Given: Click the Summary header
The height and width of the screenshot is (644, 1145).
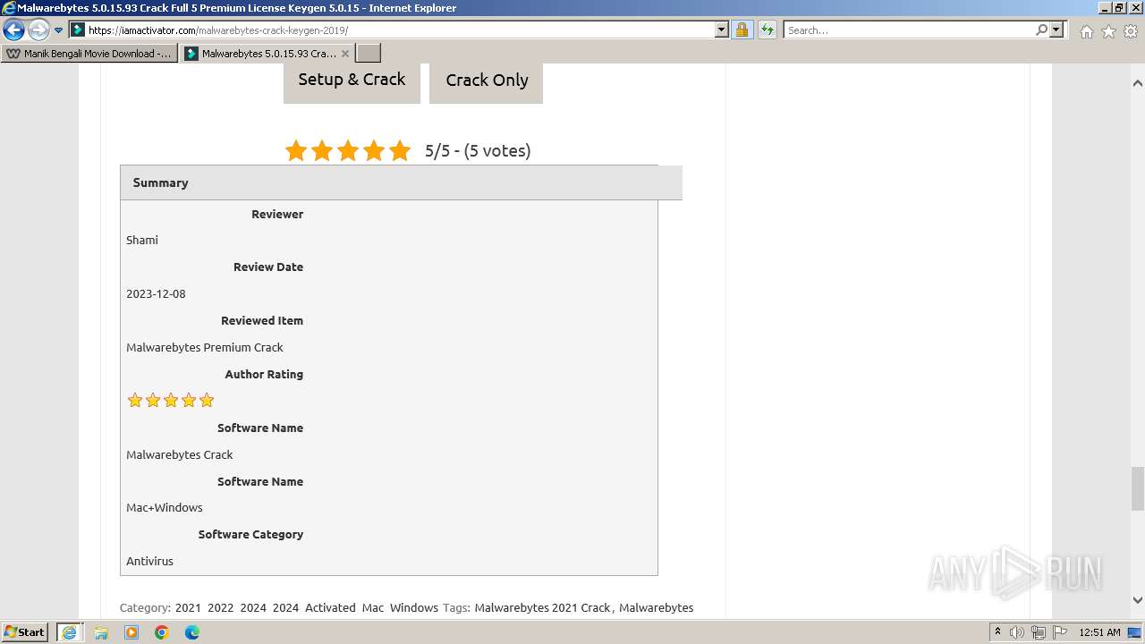Looking at the screenshot, I should click(x=401, y=182).
